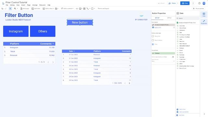208x117 pixels.
Task: Open the dropdown below the toggle
Action: pos(163,61)
